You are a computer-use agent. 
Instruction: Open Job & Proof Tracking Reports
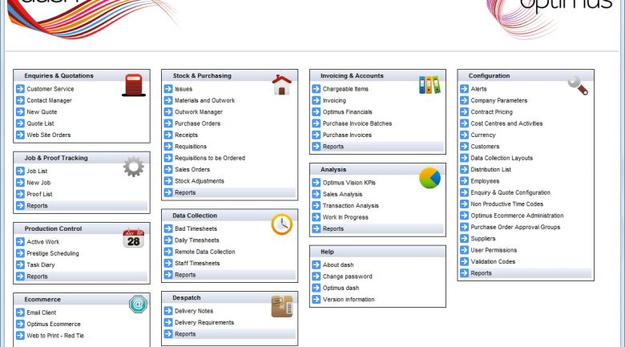pyautogui.click(x=37, y=206)
